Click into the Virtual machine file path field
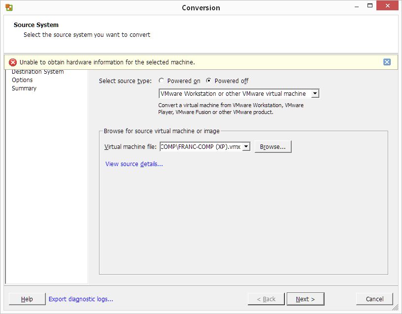 [x=201, y=147]
